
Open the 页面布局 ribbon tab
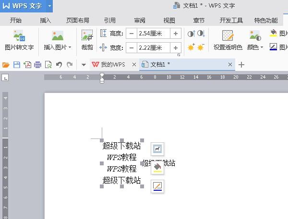tap(78, 20)
